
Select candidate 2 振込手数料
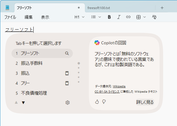[42, 63]
